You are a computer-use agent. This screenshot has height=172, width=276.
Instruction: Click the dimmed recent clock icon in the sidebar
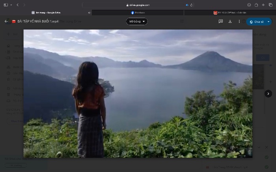click(x=8, y=73)
